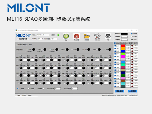This screenshot has height=114, width=152.
Task: Toggle the data save checkbox at top right
Action: point(131,34)
